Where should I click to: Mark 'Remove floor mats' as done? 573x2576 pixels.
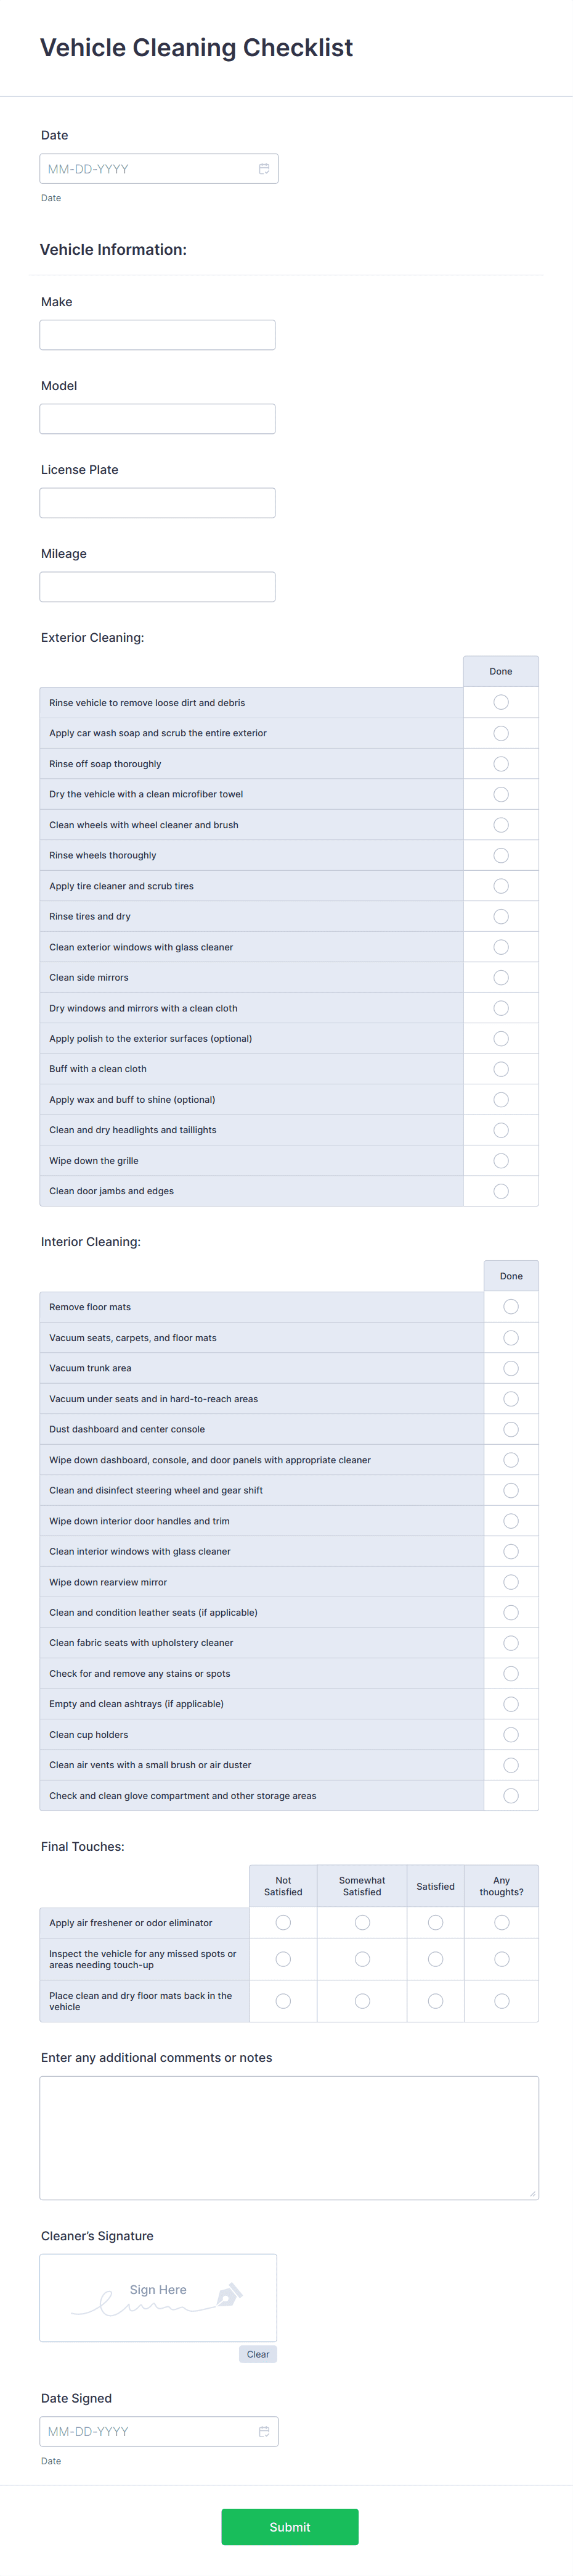[x=510, y=1306]
